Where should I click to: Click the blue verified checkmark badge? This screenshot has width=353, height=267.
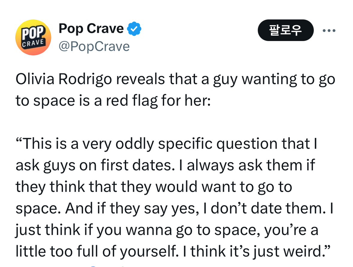coord(134,29)
